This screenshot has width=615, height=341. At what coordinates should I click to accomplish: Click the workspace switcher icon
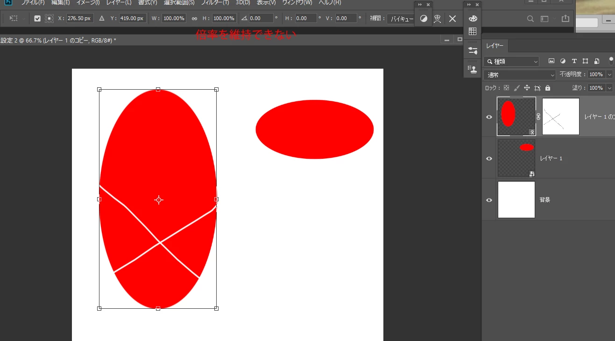click(x=544, y=19)
